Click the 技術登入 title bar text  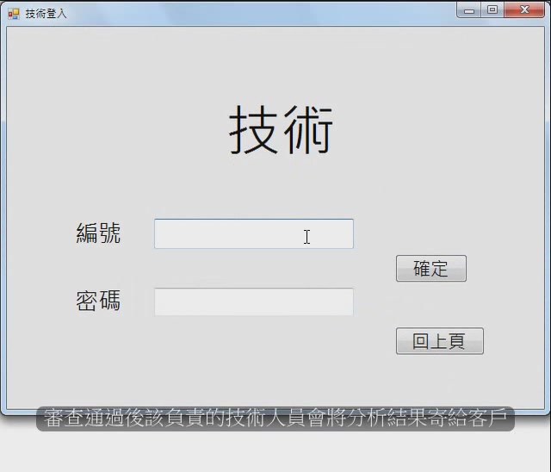click(x=46, y=14)
